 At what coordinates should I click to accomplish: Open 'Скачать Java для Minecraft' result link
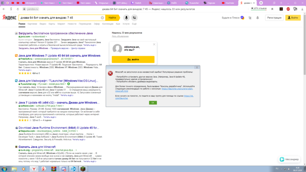tap(35, 147)
